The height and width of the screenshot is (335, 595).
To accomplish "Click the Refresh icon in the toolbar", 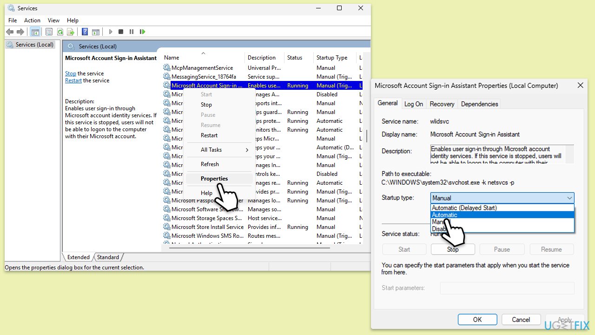I will pos(60,31).
